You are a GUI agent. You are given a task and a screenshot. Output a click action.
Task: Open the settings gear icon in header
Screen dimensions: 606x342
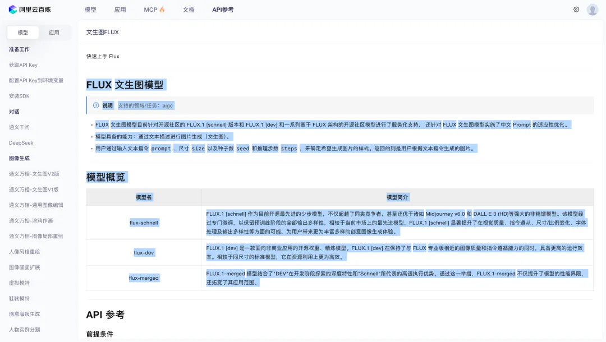[576, 10]
